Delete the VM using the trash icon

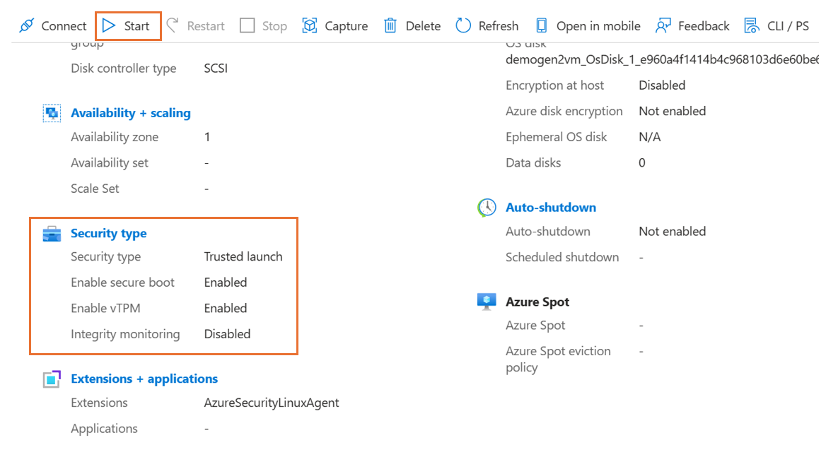[390, 25]
